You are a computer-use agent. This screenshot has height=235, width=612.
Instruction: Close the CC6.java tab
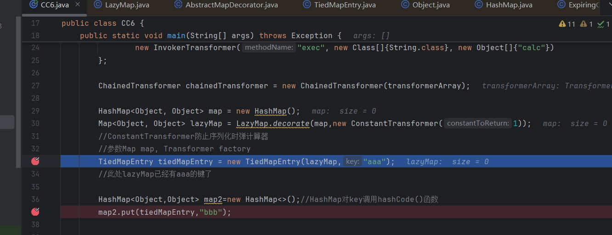pyautogui.click(x=78, y=5)
